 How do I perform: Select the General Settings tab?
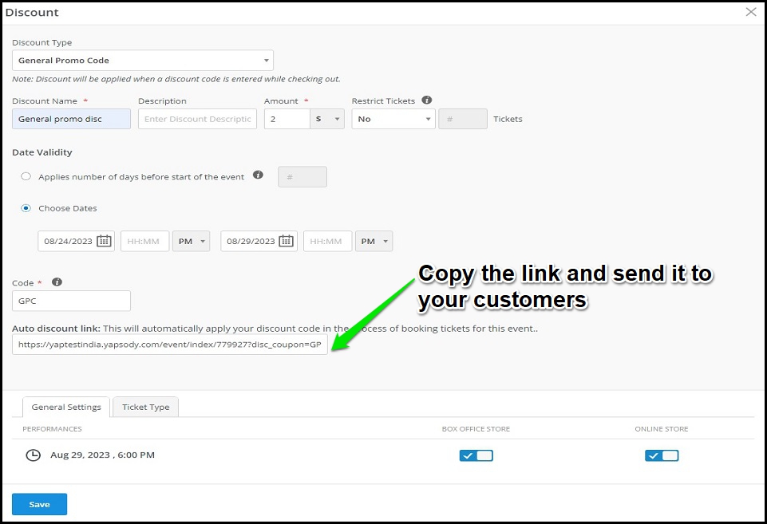pos(65,407)
